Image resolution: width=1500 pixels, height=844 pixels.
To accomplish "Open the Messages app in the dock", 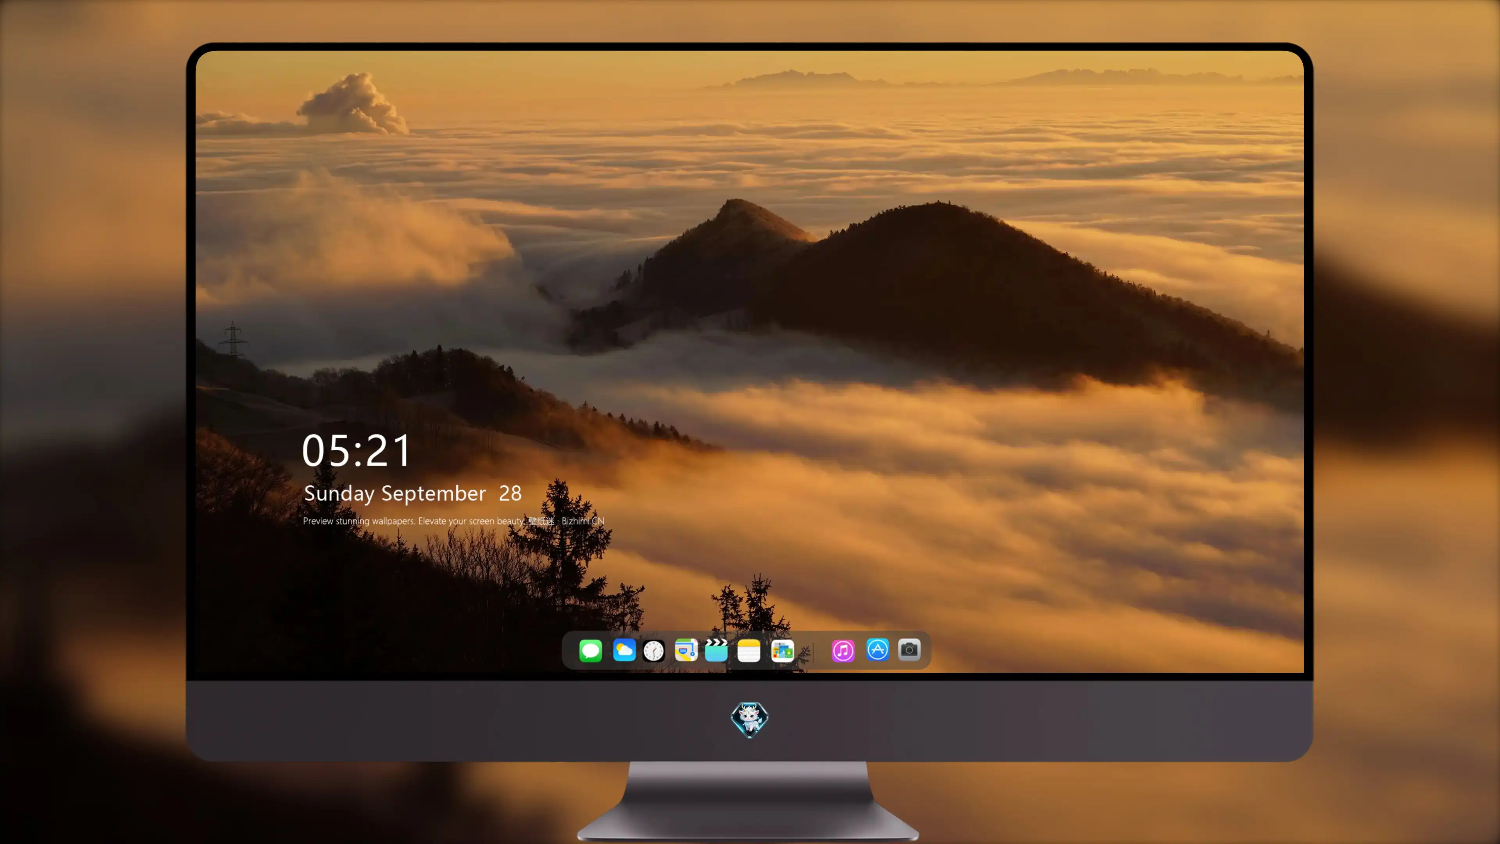I will coord(591,651).
